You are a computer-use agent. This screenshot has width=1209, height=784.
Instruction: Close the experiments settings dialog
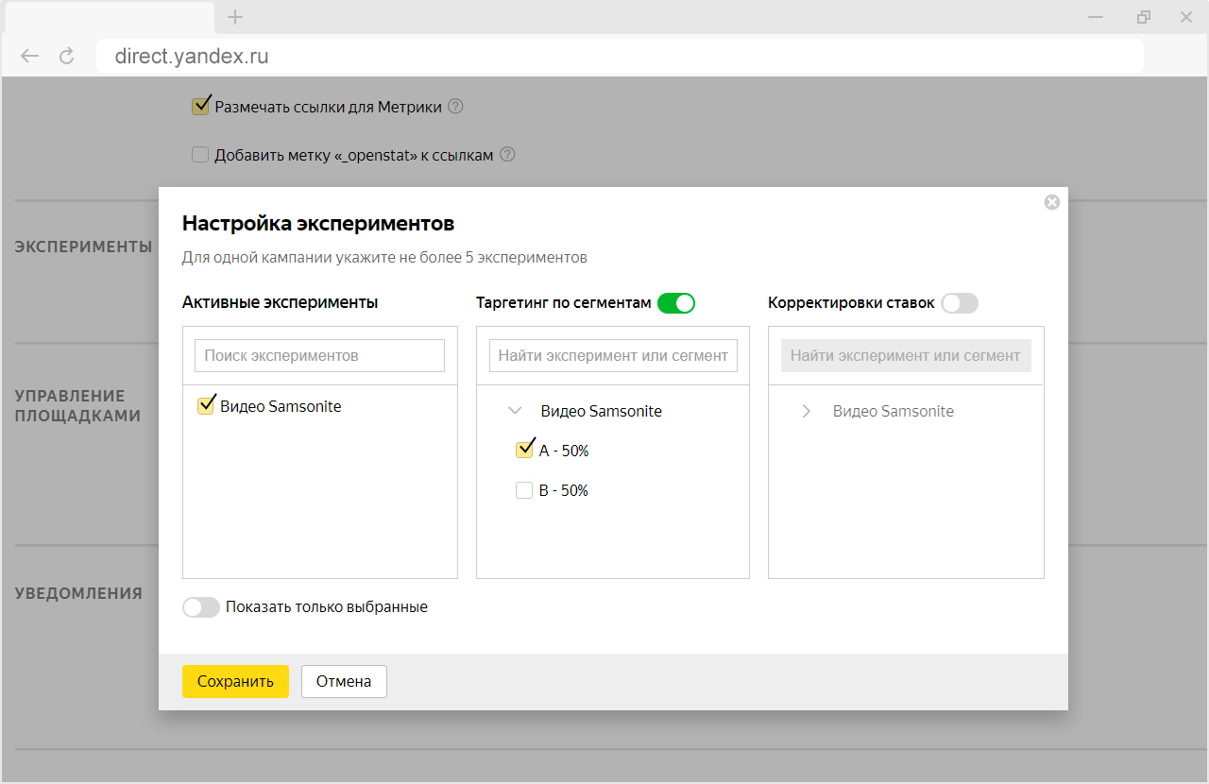(x=1051, y=202)
